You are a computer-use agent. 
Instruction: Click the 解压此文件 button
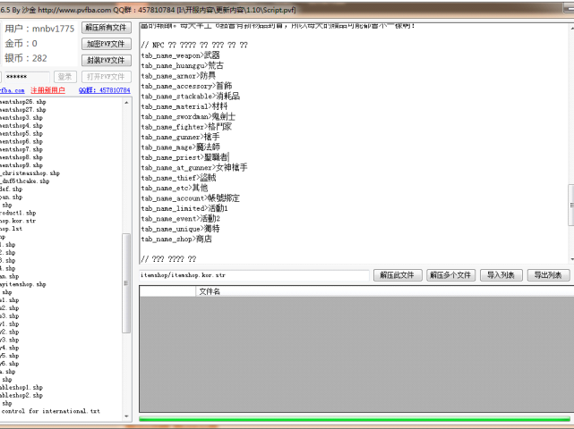click(x=397, y=275)
